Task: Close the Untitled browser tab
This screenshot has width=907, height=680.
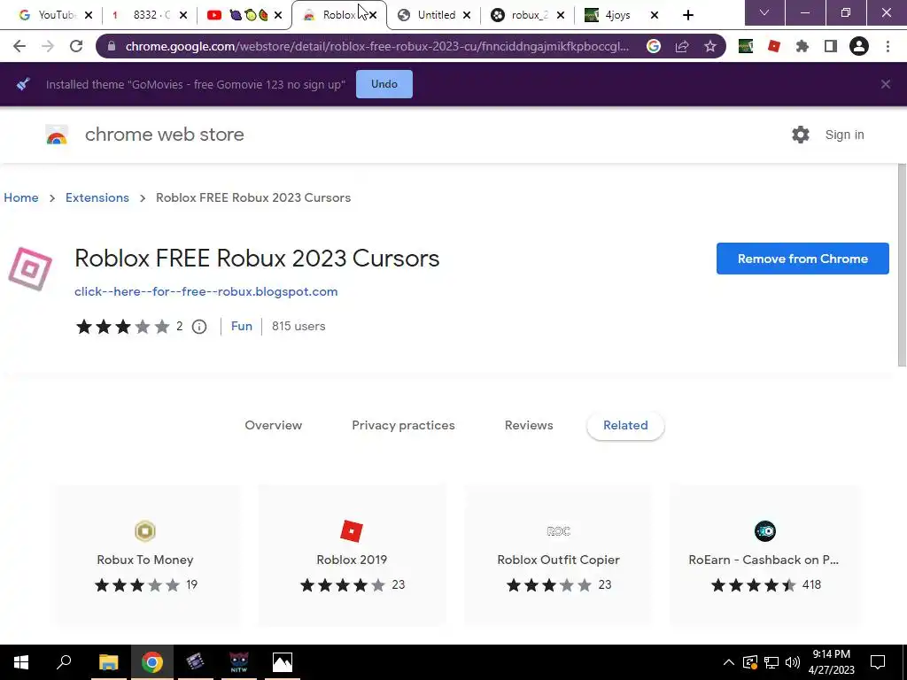Action: (467, 15)
